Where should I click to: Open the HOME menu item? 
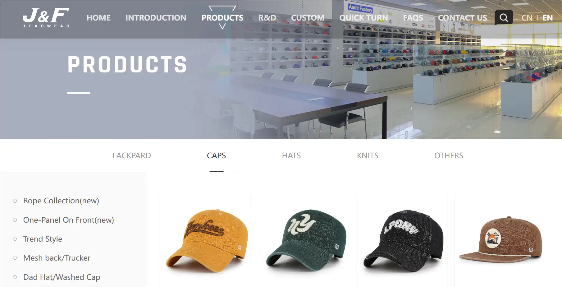[98, 18]
